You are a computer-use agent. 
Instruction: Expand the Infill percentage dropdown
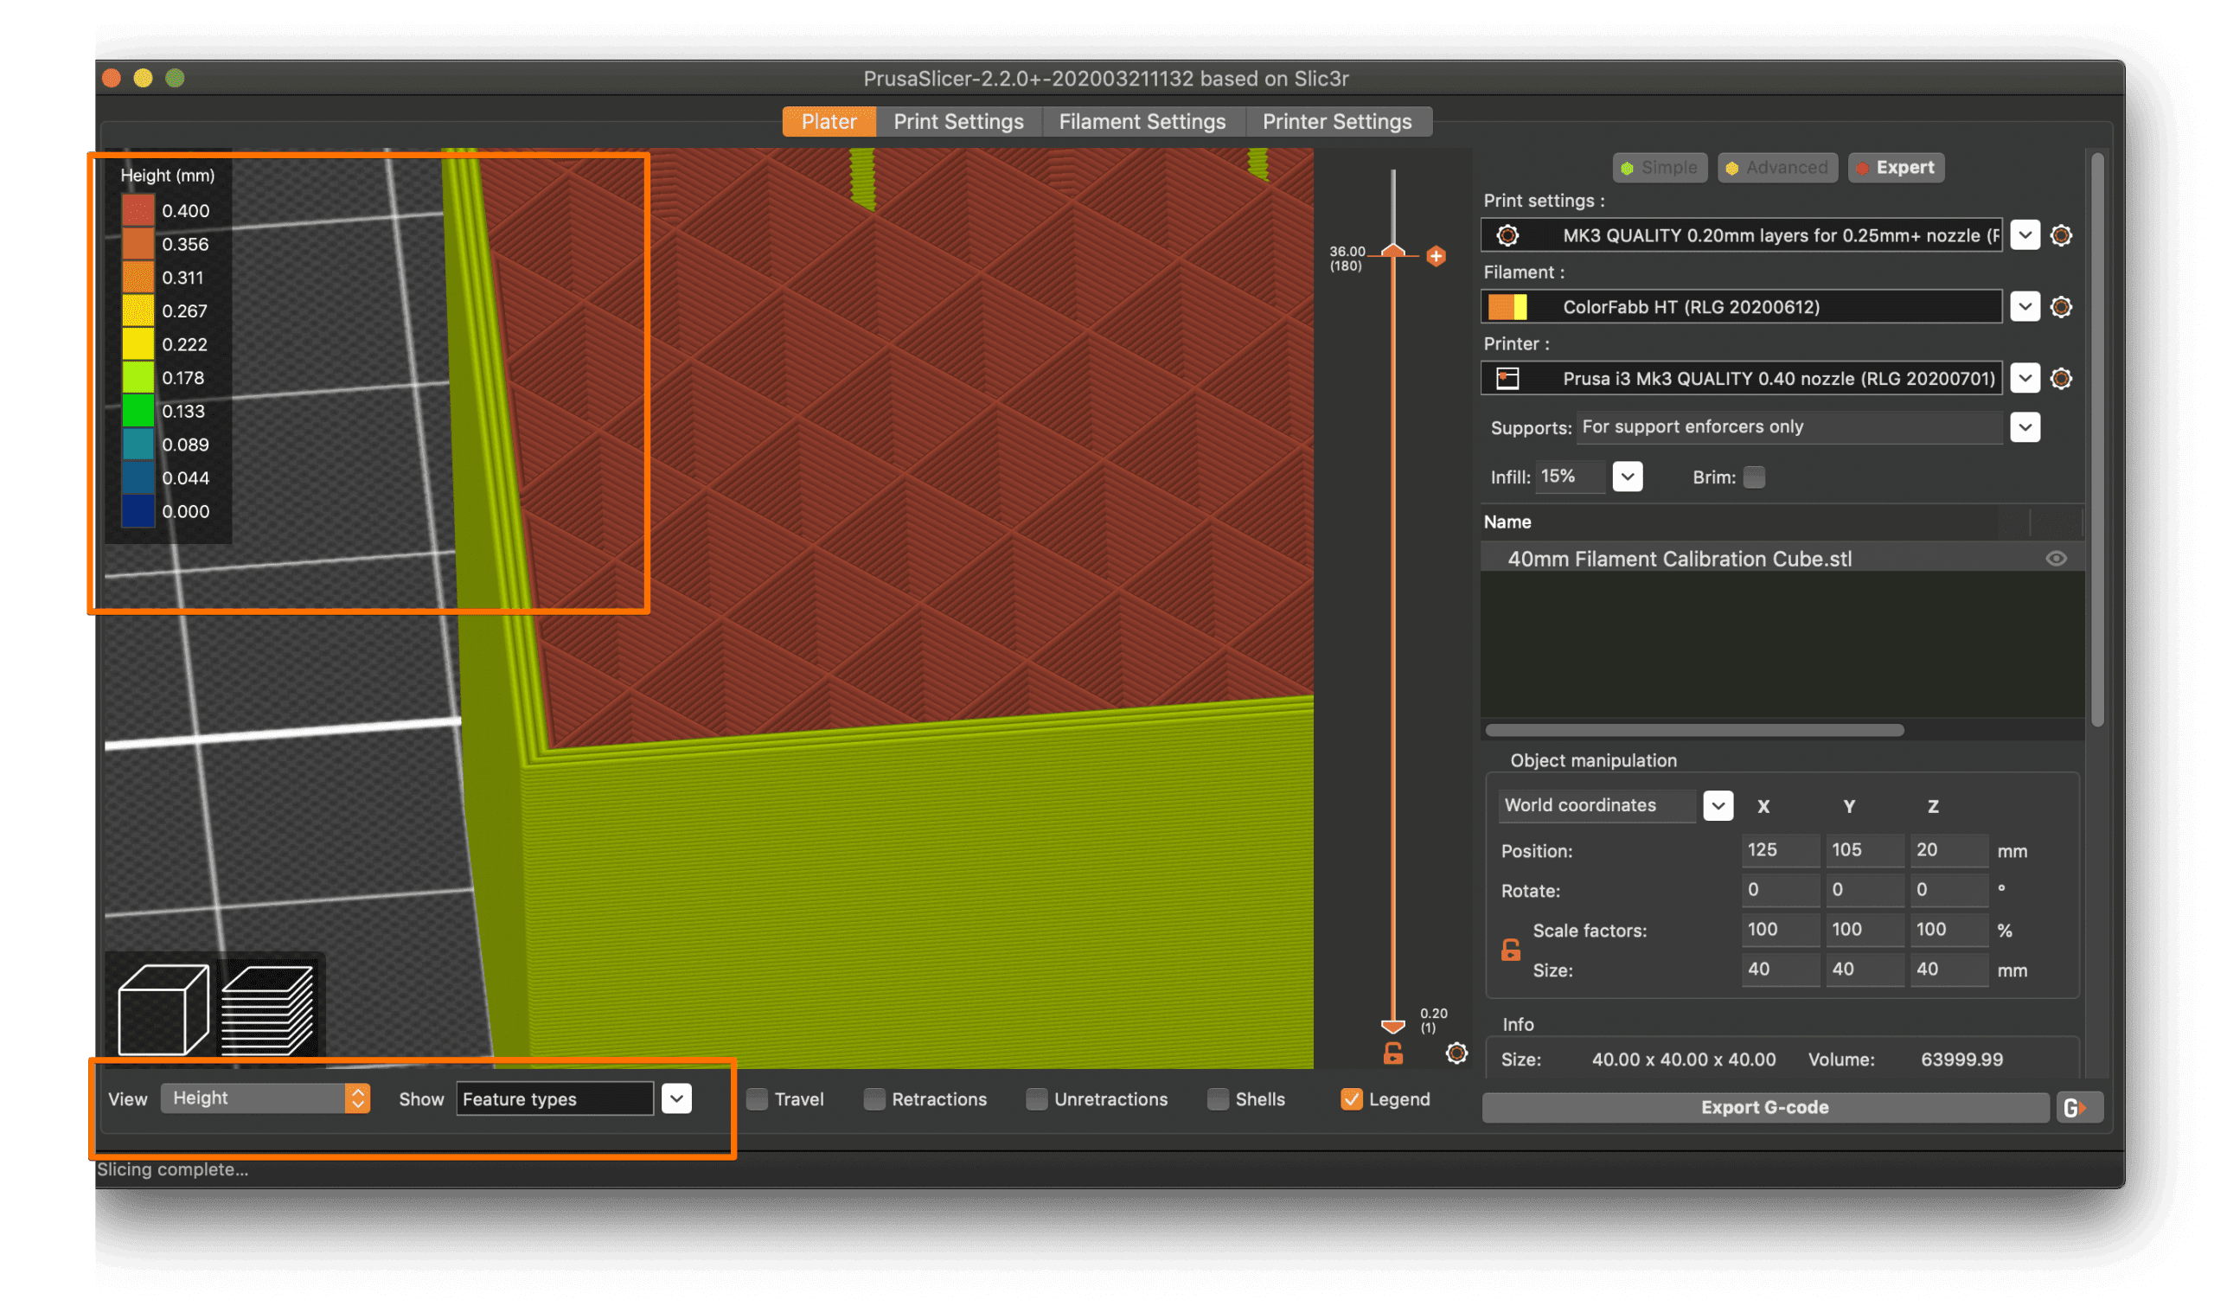pyautogui.click(x=1627, y=477)
